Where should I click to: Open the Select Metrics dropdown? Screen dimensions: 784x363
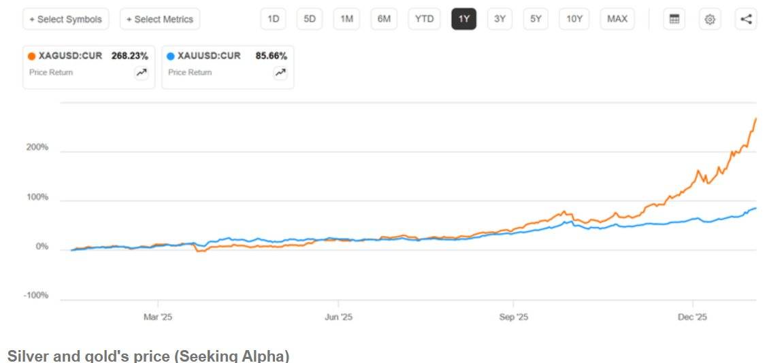pyautogui.click(x=160, y=19)
